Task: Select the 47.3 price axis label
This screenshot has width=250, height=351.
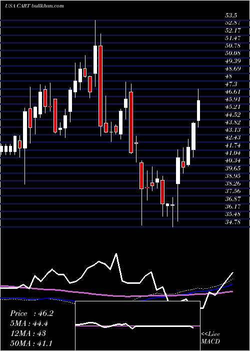Action: coord(231,84)
